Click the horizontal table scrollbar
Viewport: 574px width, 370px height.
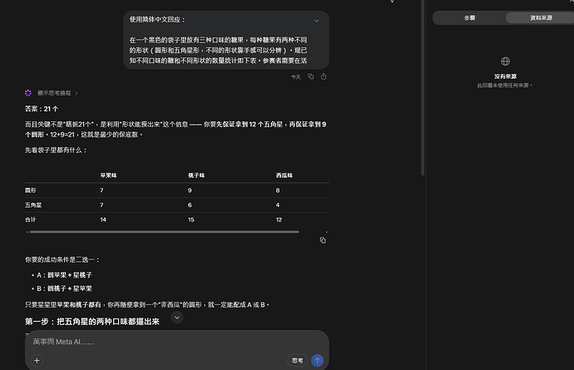click(164, 232)
